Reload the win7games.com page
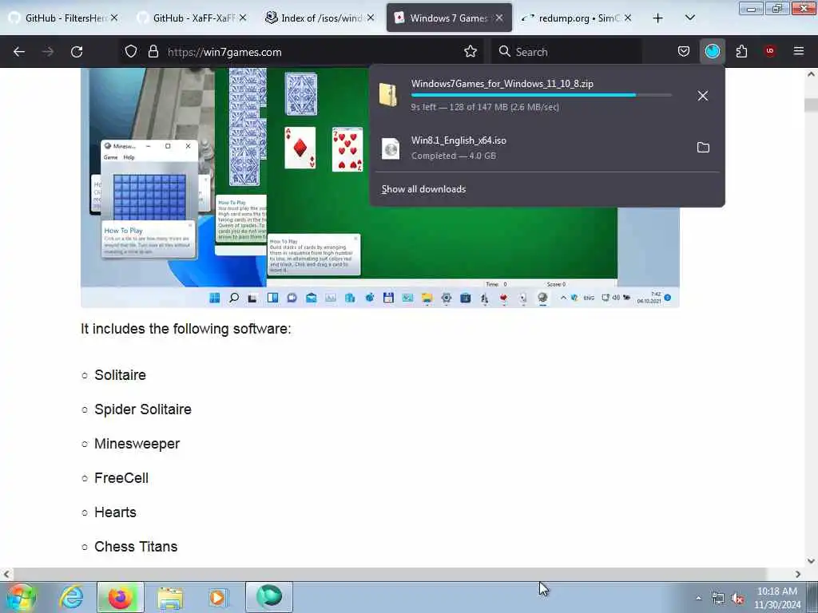The height and width of the screenshot is (613, 818). pyautogui.click(x=77, y=52)
